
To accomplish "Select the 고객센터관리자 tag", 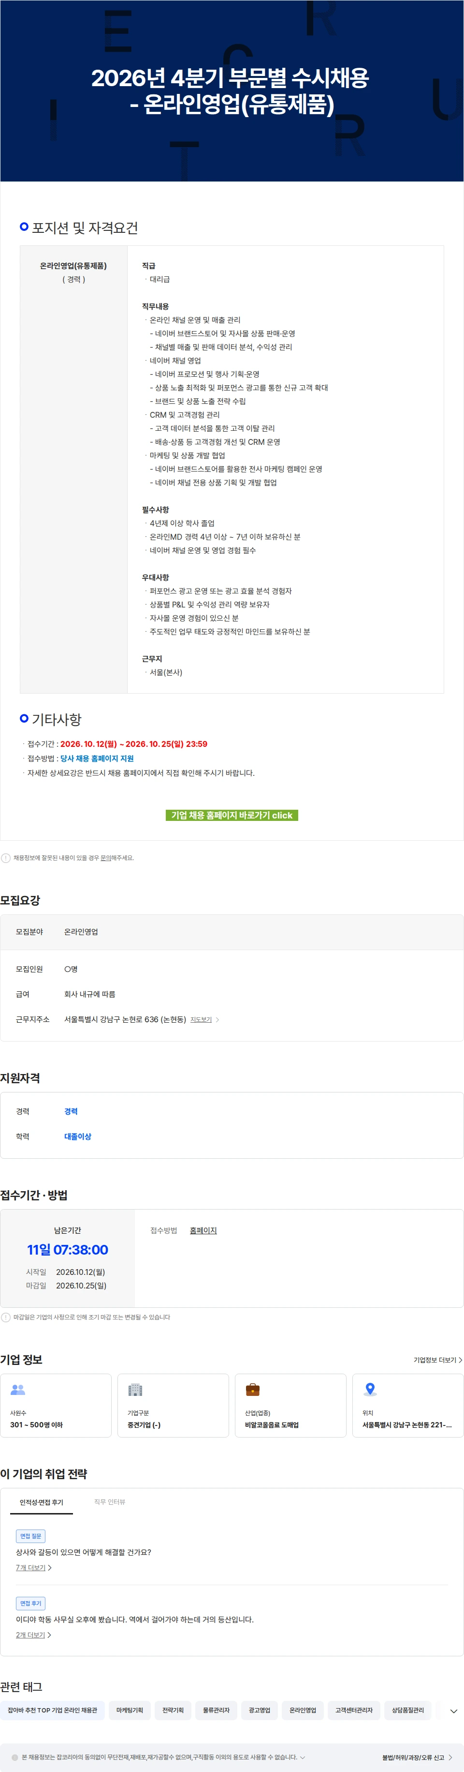I will point(354,1710).
